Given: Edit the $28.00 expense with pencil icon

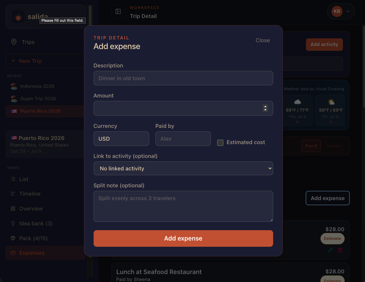Looking at the screenshot, I should [330, 250].
